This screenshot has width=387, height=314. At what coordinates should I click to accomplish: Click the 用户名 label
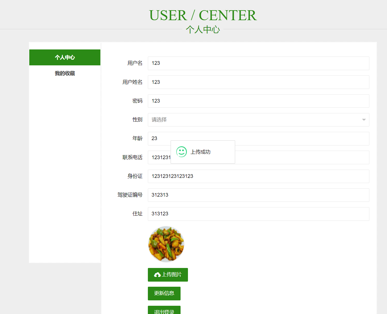click(135, 63)
